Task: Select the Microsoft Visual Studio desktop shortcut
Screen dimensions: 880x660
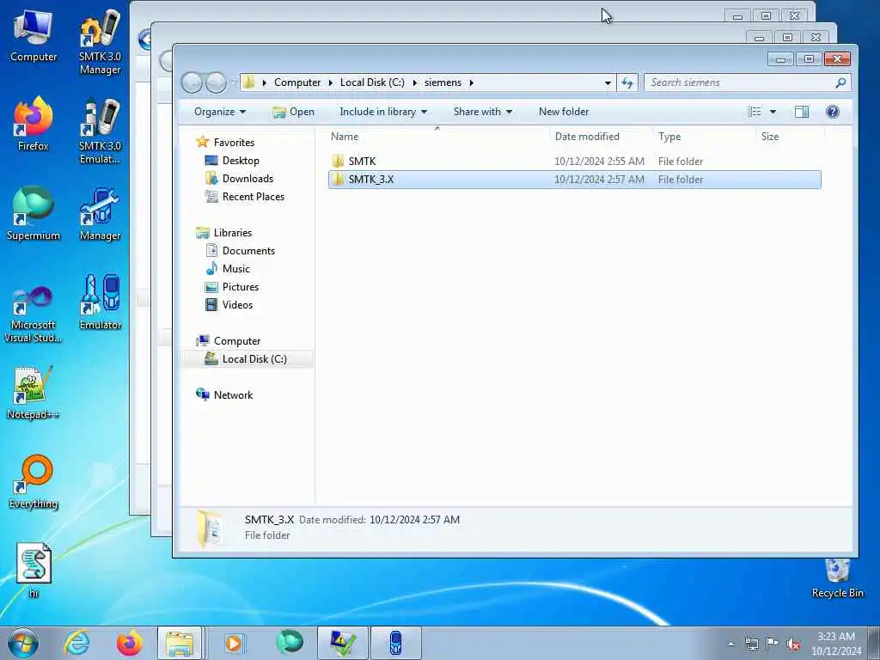Action: (34, 314)
